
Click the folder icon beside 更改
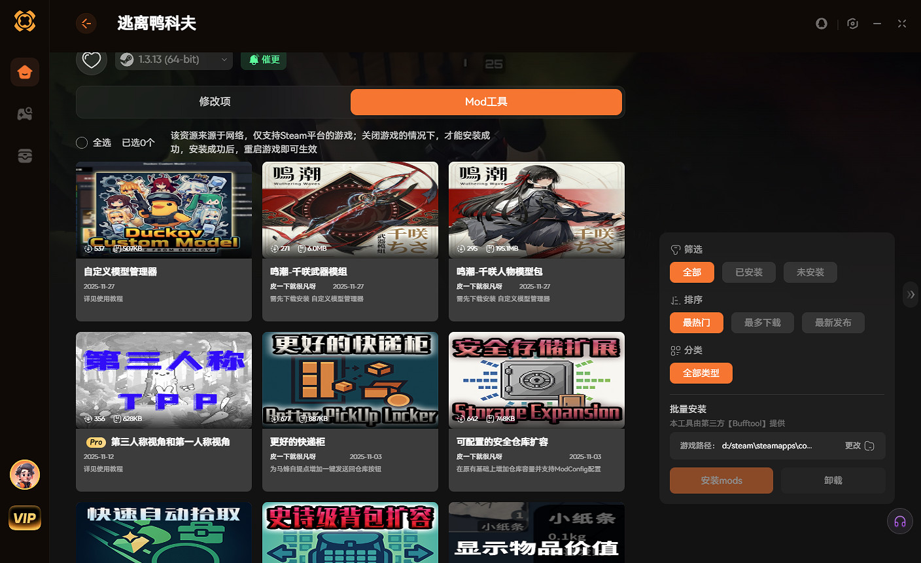[870, 446]
